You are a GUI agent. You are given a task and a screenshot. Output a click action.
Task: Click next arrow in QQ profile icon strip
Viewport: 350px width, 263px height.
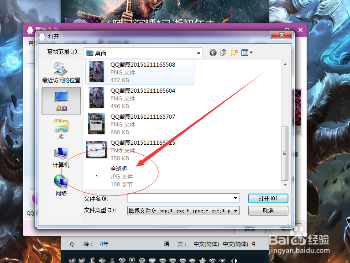point(236,260)
